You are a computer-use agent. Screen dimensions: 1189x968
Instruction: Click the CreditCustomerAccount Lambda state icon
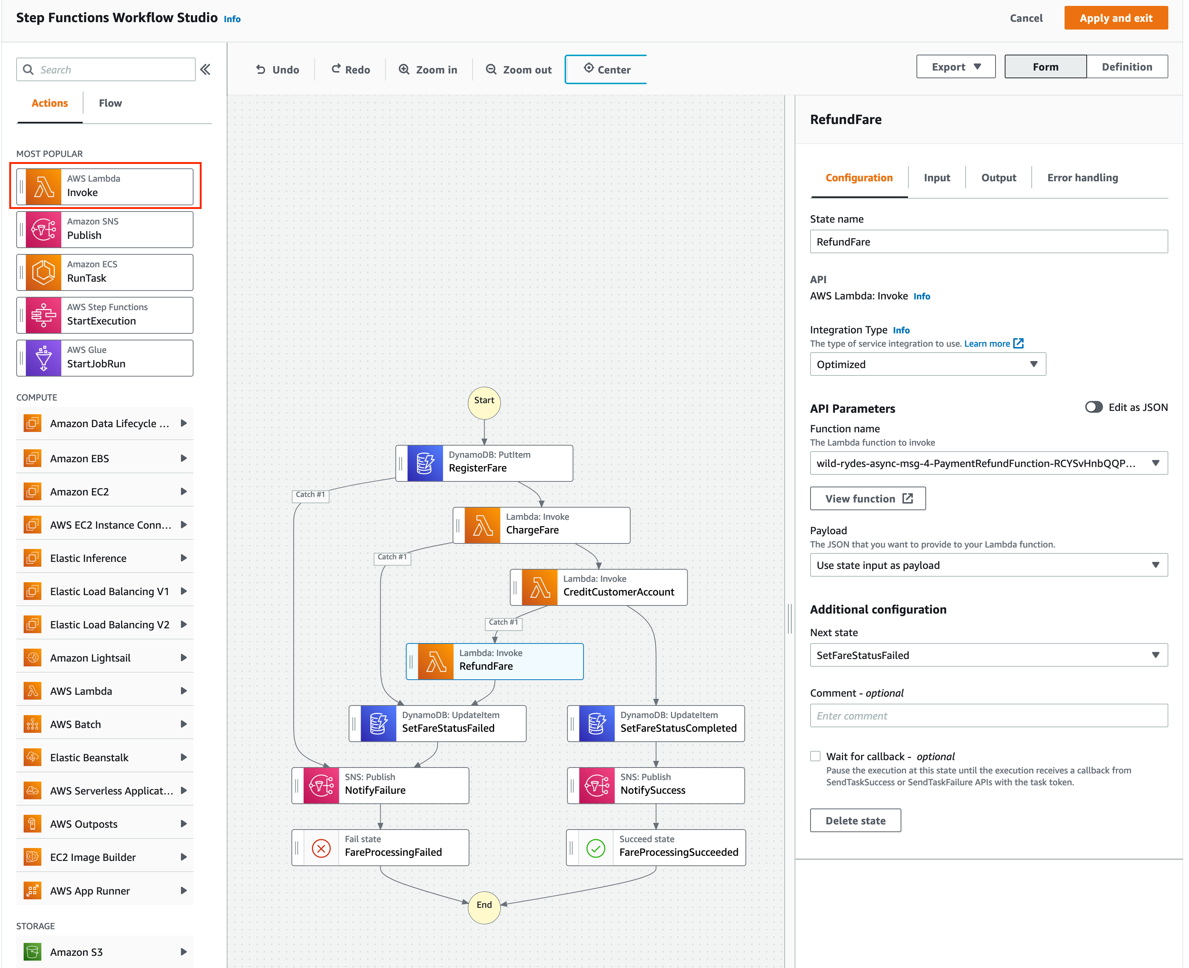(x=539, y=587)
